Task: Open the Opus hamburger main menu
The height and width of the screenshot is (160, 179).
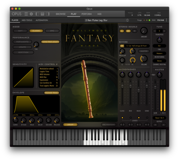Action: [26, 14]
